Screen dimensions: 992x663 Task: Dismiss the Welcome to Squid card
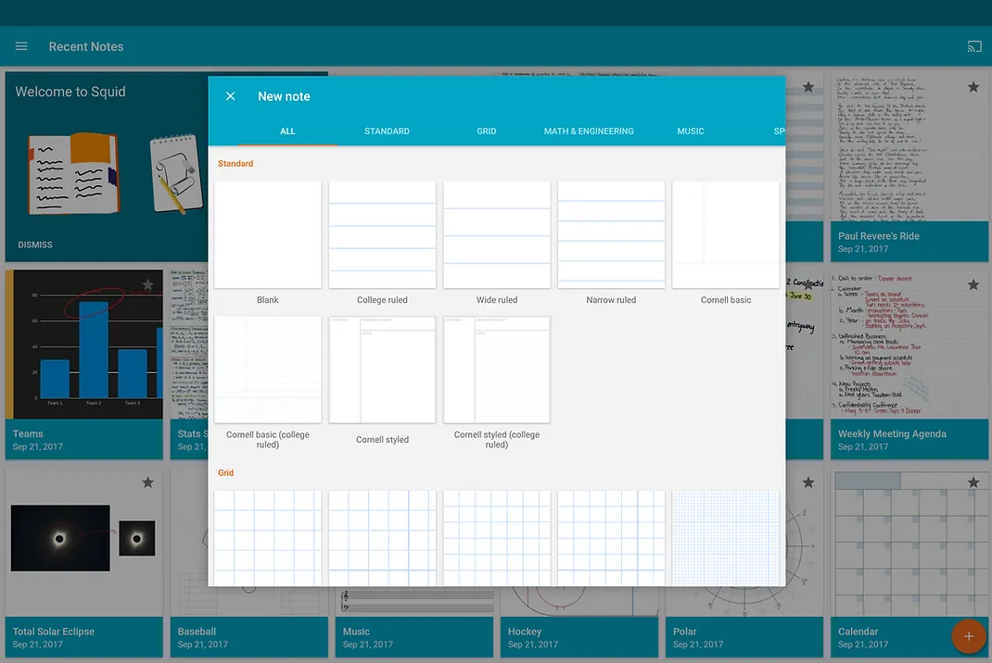click(x=35, y=244)
